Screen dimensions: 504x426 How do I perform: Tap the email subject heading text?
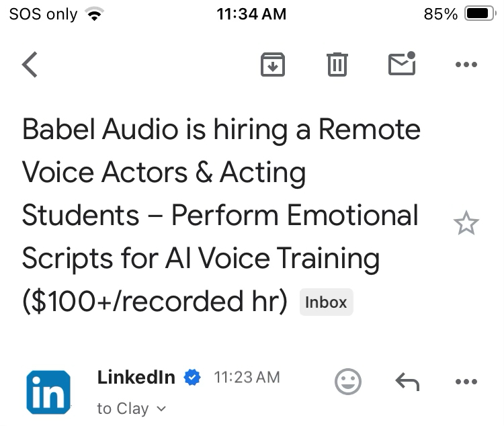click(220, 215)
